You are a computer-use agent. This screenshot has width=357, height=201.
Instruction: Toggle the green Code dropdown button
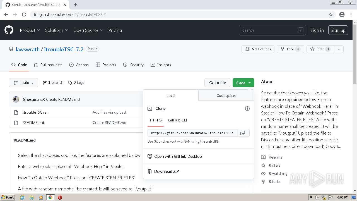(243, 83)
